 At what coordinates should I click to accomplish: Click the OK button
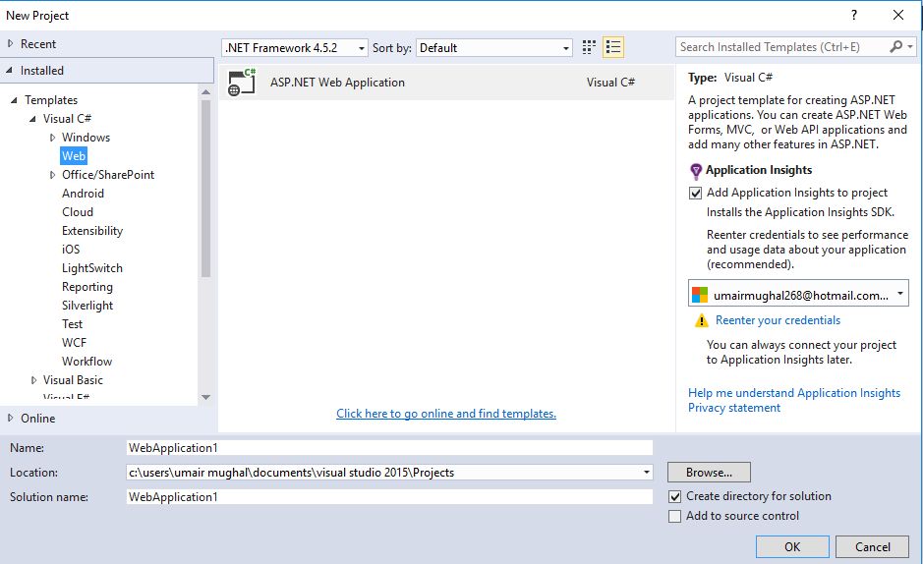click(x=792, y=547)
